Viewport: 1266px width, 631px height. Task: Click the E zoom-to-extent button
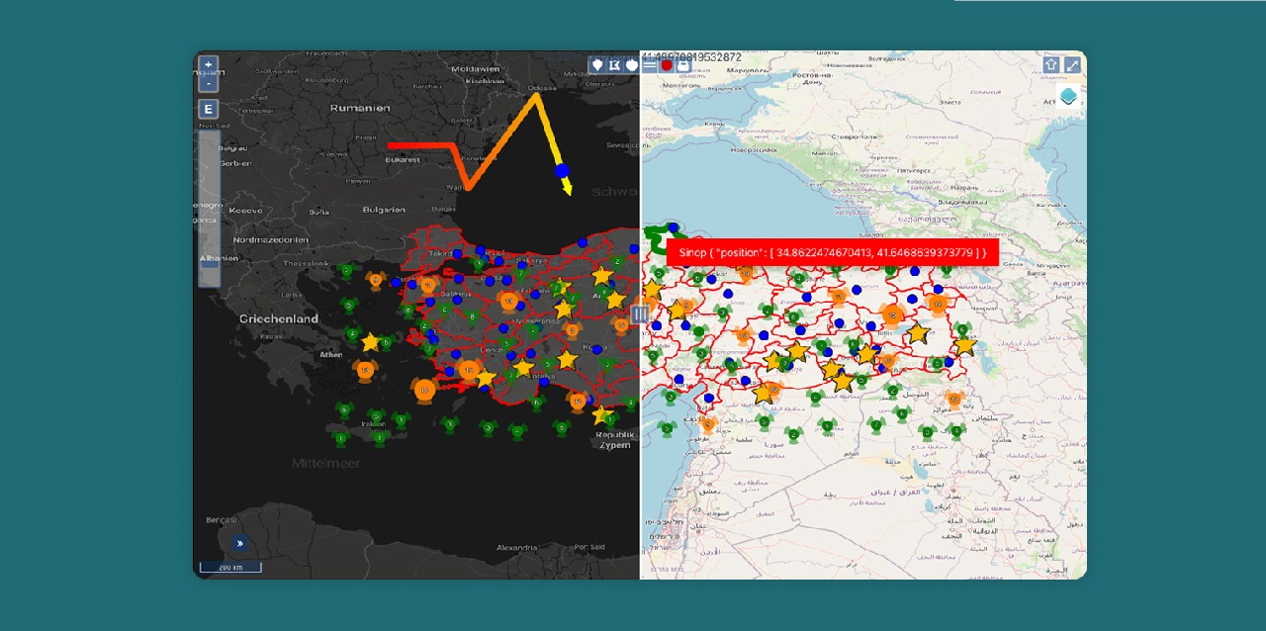(208, 109)
